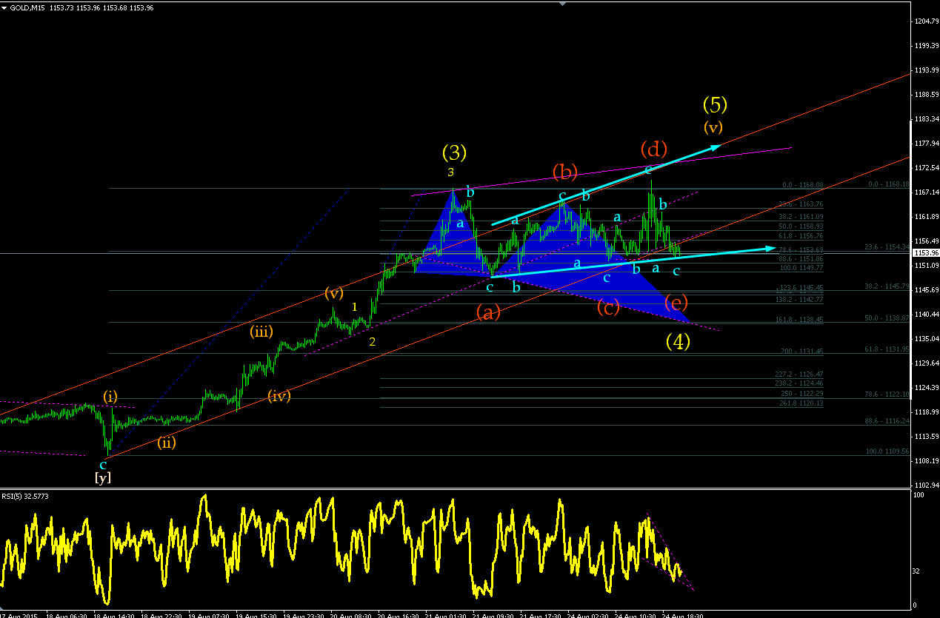
Task: Open the dropdown arrow beside GOLD,M15
Action: [5, 7]
